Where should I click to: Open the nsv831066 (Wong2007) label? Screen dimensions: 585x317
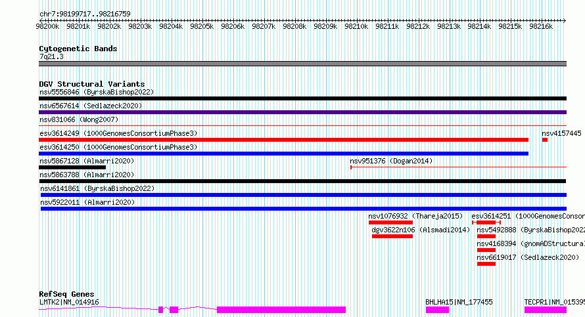click(x=79, y=119)
